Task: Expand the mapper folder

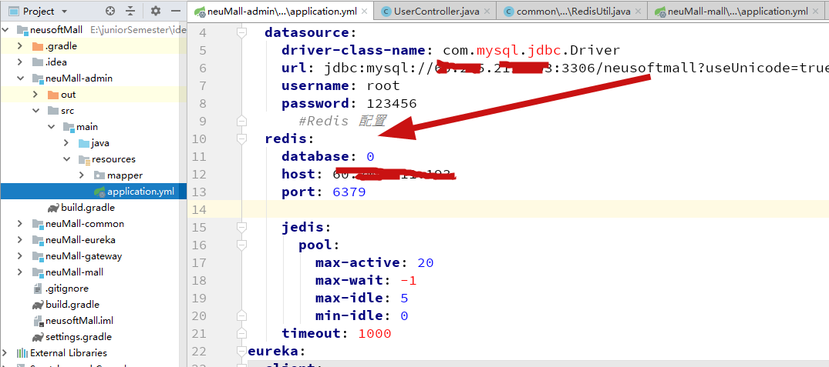Action: (82, 175)
